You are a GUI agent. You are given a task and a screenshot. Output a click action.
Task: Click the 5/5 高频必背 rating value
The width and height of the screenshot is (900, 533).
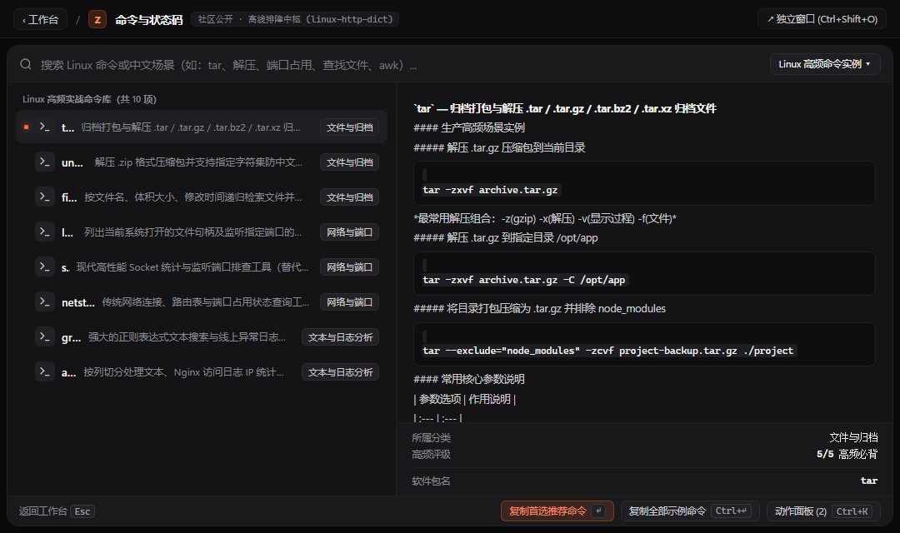click(x=847, y=455)
